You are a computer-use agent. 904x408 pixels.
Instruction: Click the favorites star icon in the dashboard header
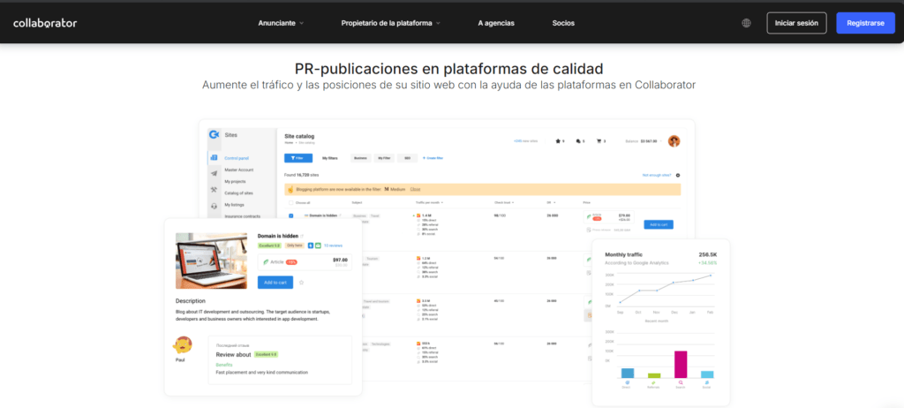[x=558, y=140]
